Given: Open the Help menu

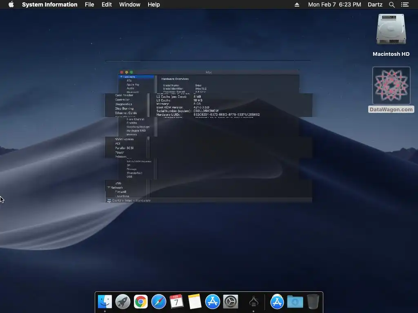Looking at the screenshot, I should pyautogui.click(x=154, y=4).
